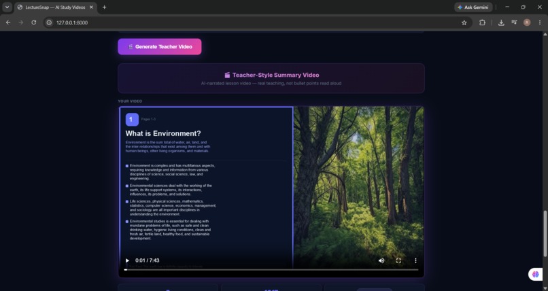The image size is (548, 291).
Task: Play the lesson video
Action: [x=127, y=260]
